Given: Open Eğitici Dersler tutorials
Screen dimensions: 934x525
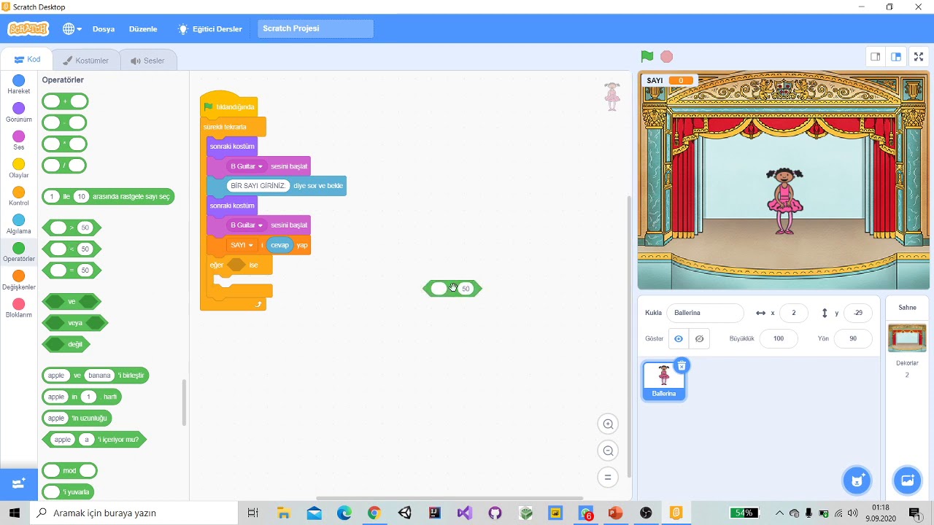Looking at the screenshot, I should click(x=210, y=29).
